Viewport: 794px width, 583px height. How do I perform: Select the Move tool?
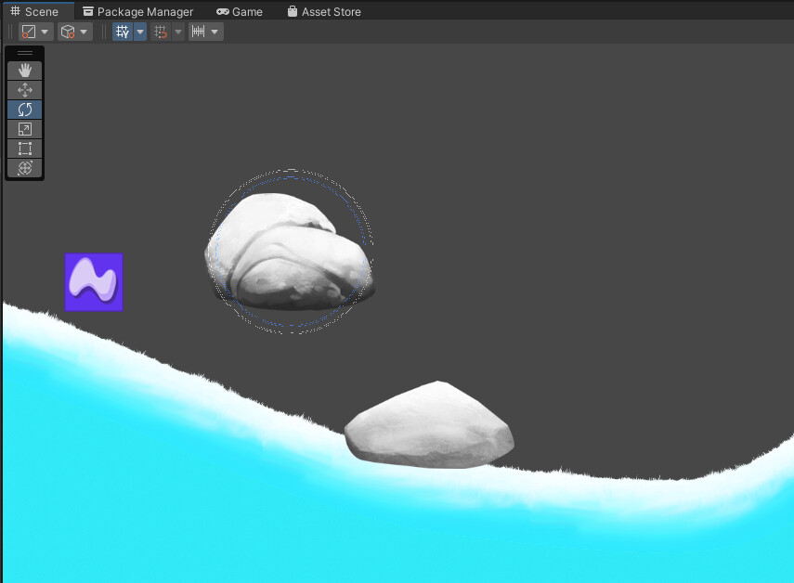(x=24, y=89)
